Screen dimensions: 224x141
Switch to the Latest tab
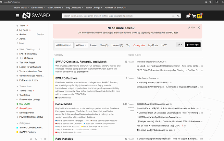coord(93,45)
